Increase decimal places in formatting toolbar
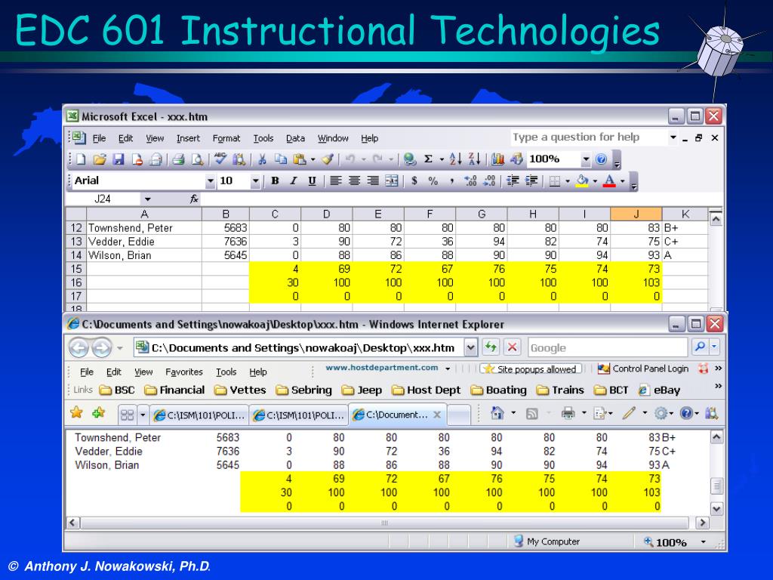This screenshot has height=580, width=773. coord(470,181)
